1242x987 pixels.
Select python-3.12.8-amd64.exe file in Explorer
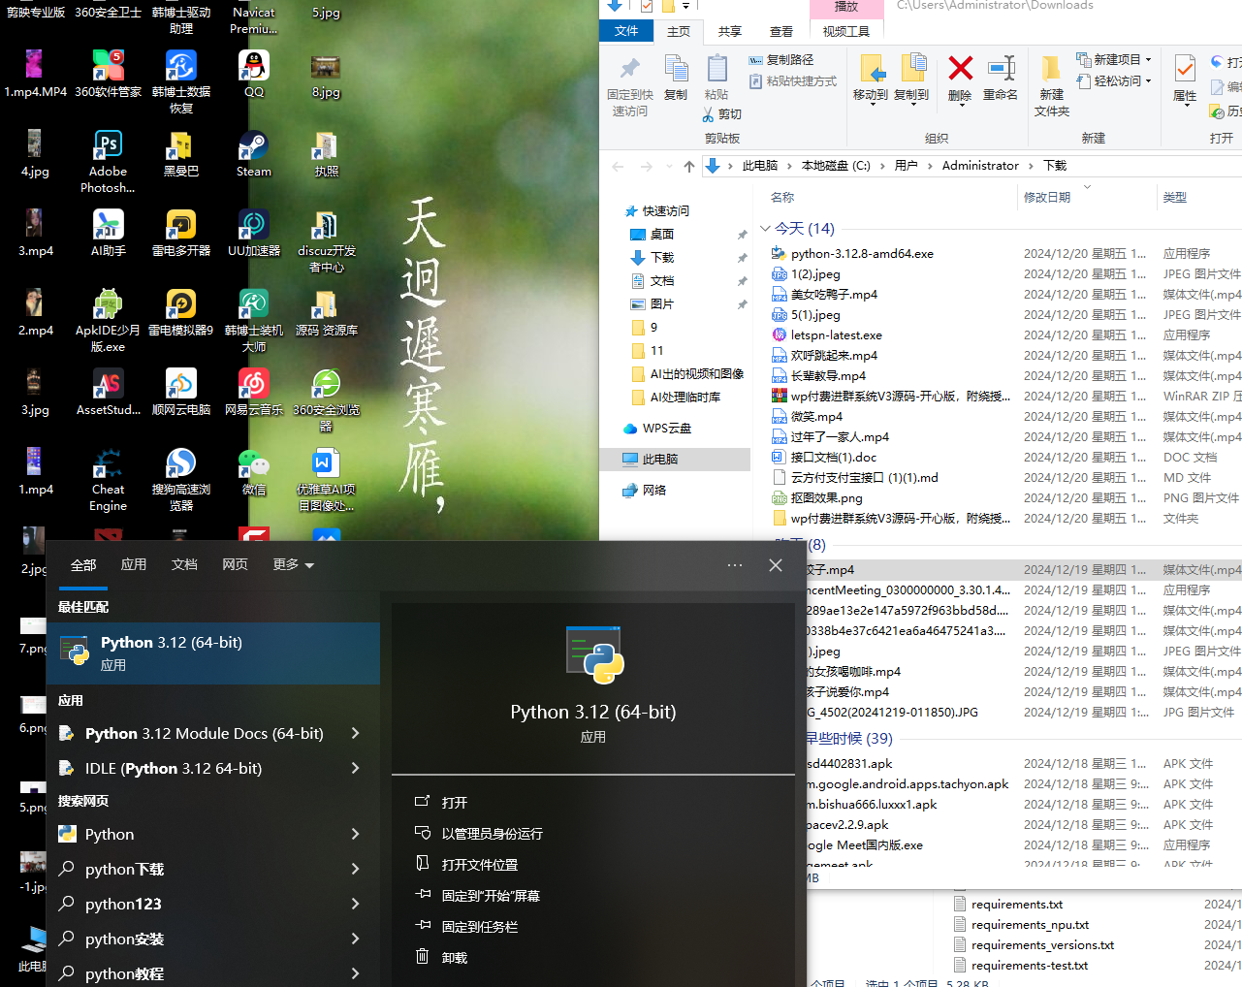862,254
